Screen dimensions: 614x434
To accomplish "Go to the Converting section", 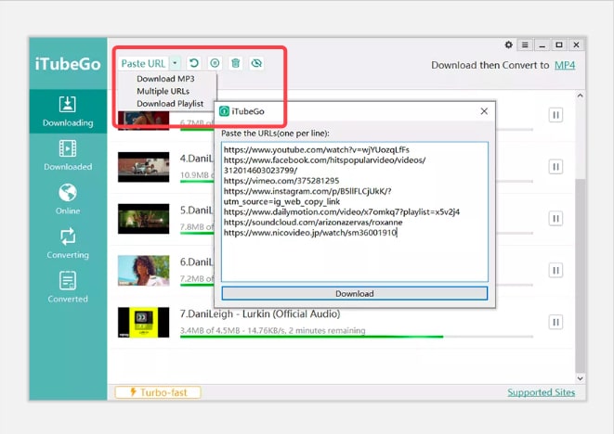I will (x=68, y=243).
